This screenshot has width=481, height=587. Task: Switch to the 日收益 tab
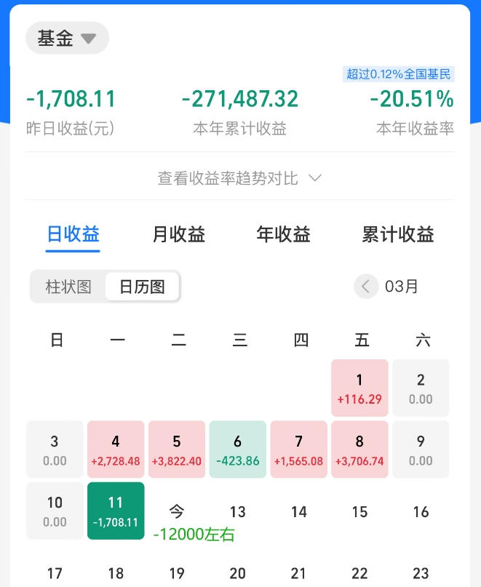point(73,234)
